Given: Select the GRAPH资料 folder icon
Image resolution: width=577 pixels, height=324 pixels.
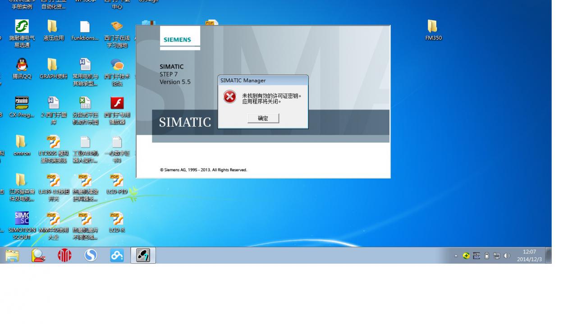Looking at the screenshot, I should [x=53, y=69].
